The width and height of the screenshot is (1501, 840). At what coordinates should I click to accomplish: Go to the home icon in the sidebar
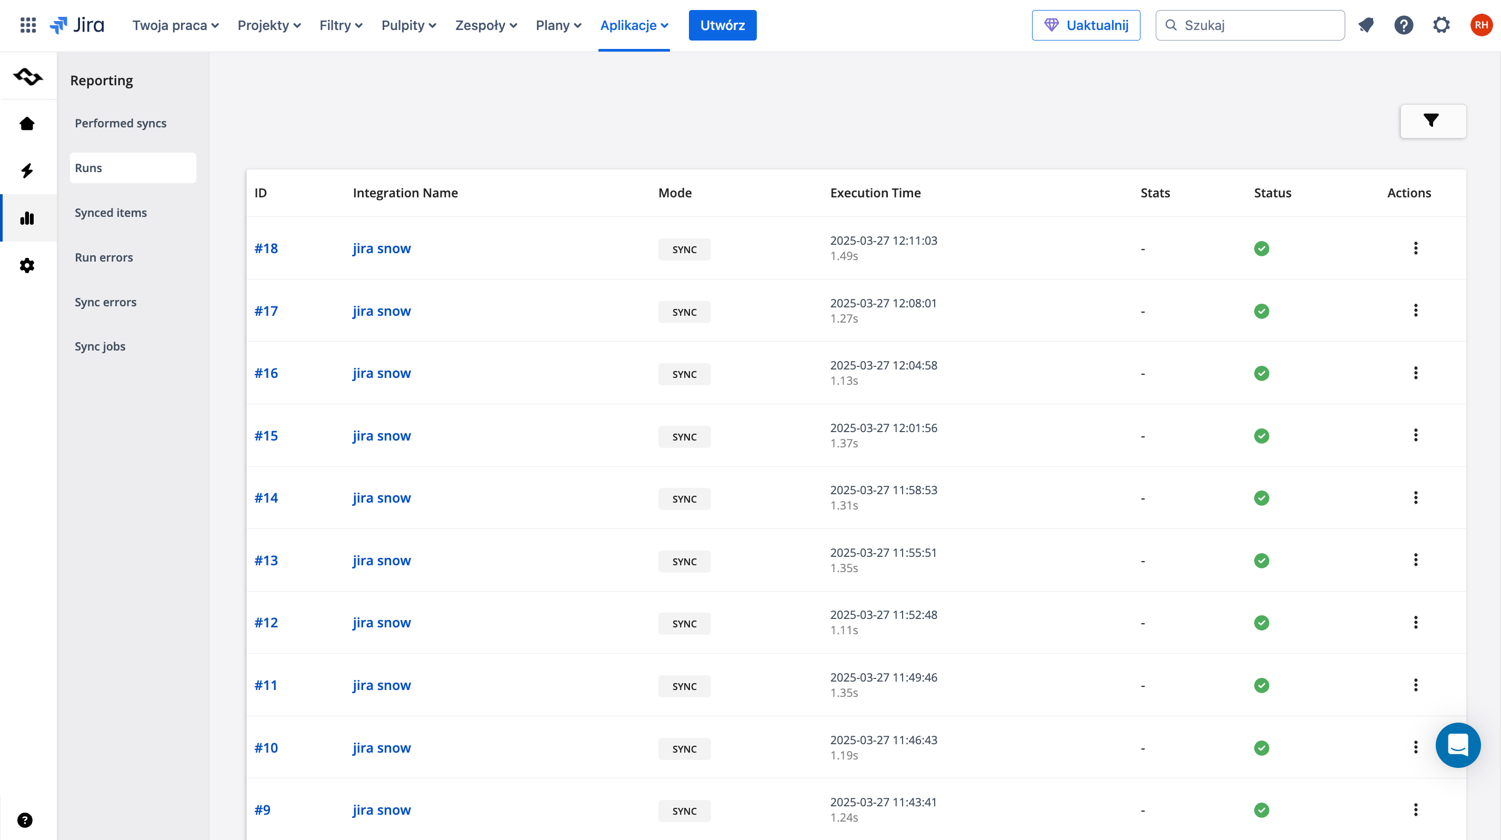27,124
